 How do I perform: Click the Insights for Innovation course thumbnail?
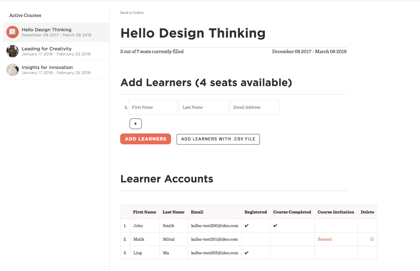click(12, 70)
